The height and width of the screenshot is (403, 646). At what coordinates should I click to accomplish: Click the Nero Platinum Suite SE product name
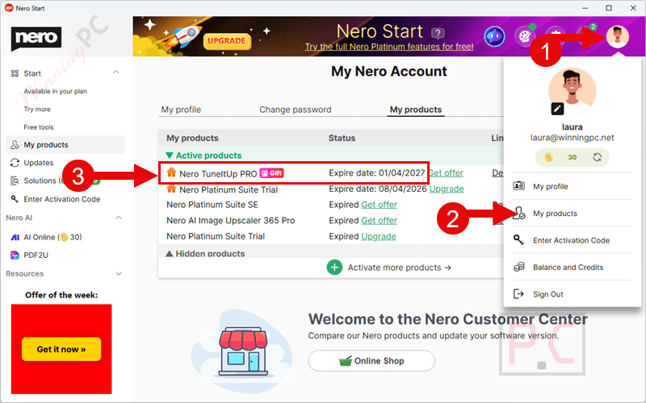(212, 205)
